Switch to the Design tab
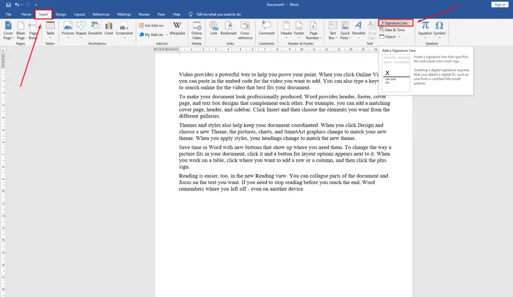Viewport: 513px width, 297px height. [61, 14]
